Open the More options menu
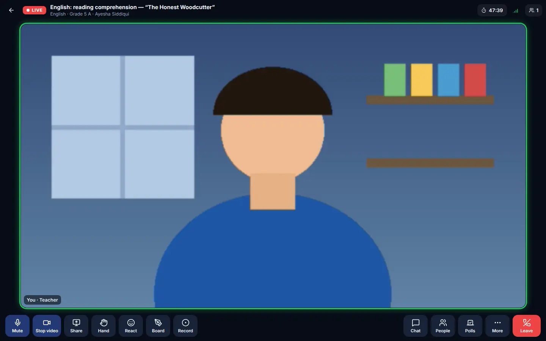 point(497,326)
